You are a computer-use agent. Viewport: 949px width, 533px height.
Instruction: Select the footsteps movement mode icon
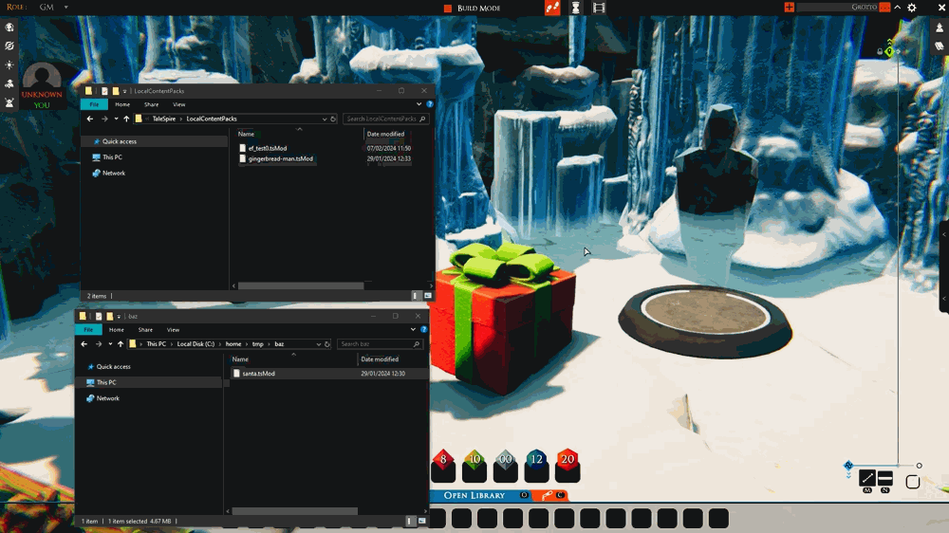pos(552,8)
